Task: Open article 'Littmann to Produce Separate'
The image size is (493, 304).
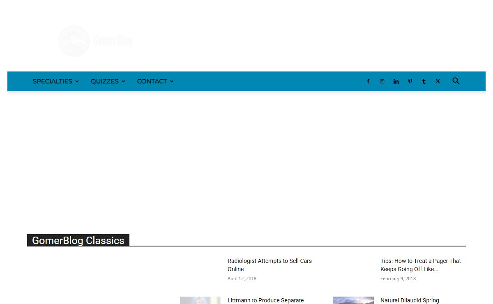Action: (265, 300)
